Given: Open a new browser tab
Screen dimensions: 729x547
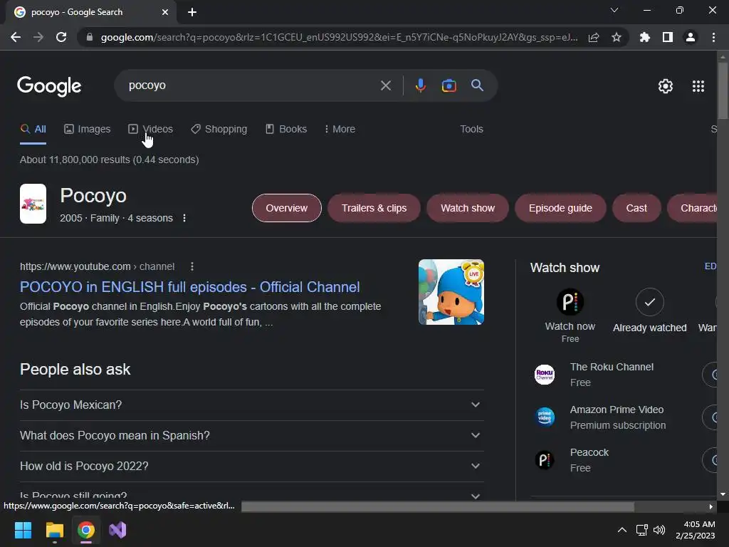Looking at the screenshot, I should (192, 12).
